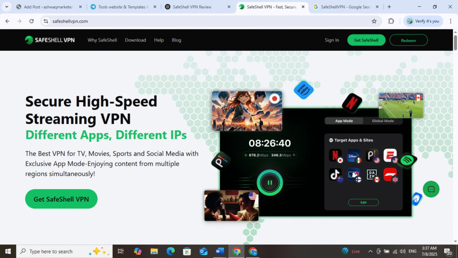Viewport: 458px width, 258px height.
Task: Click the Netflix app icon in Target Apps
Action: (335, 155)
